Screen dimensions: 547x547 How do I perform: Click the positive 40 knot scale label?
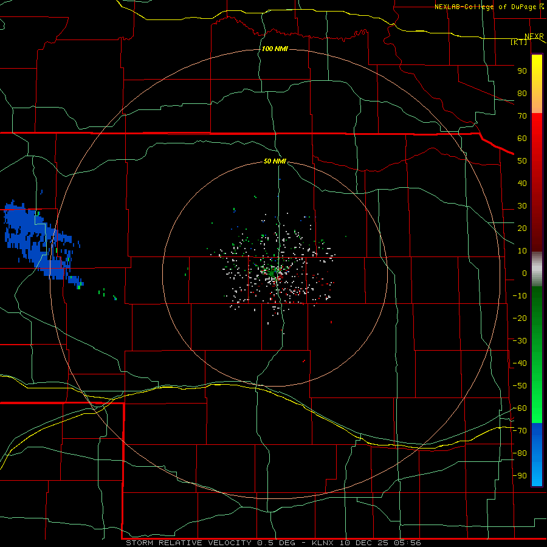coord(522,184)
